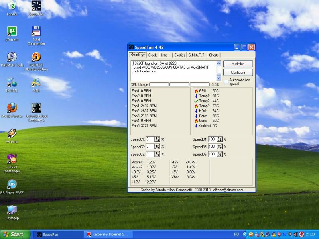
Task: Click the Kaspersky tray icon with warning
Action: (262, 234)
